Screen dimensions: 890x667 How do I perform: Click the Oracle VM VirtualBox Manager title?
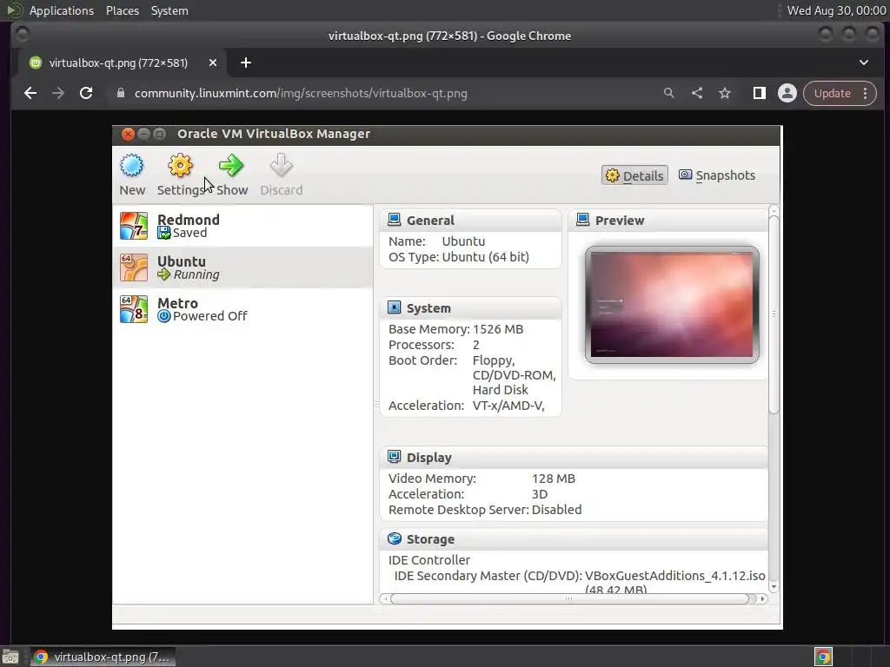pos(274,134)
